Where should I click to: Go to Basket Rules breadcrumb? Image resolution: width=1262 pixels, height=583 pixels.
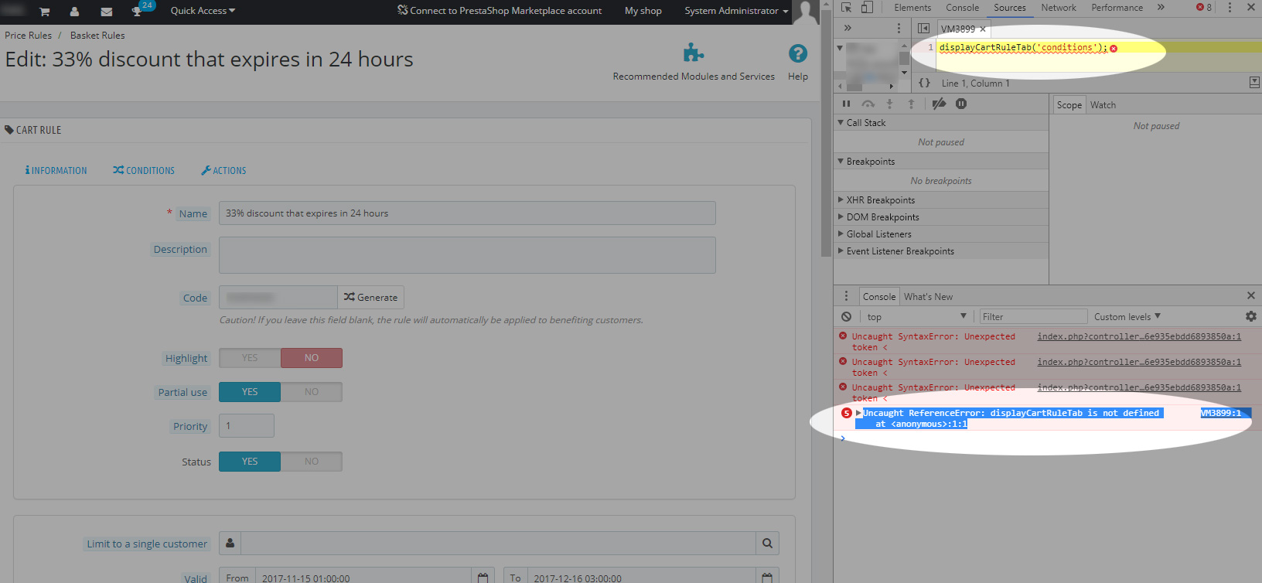pos(97,36)
